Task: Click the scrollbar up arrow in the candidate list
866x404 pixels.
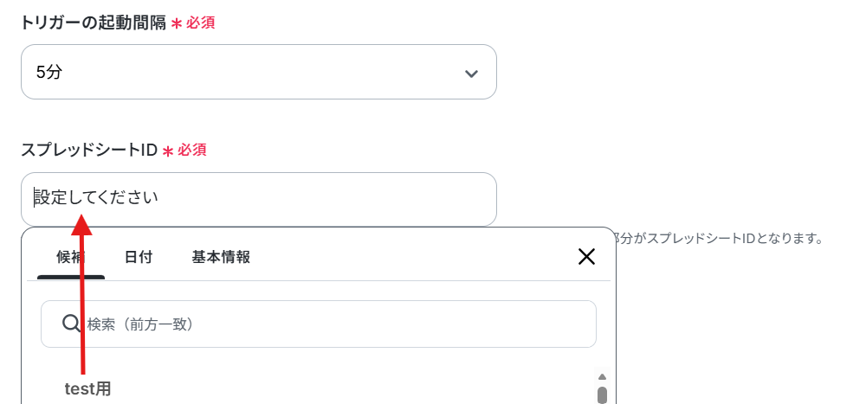Action: (x=603, y=377)
